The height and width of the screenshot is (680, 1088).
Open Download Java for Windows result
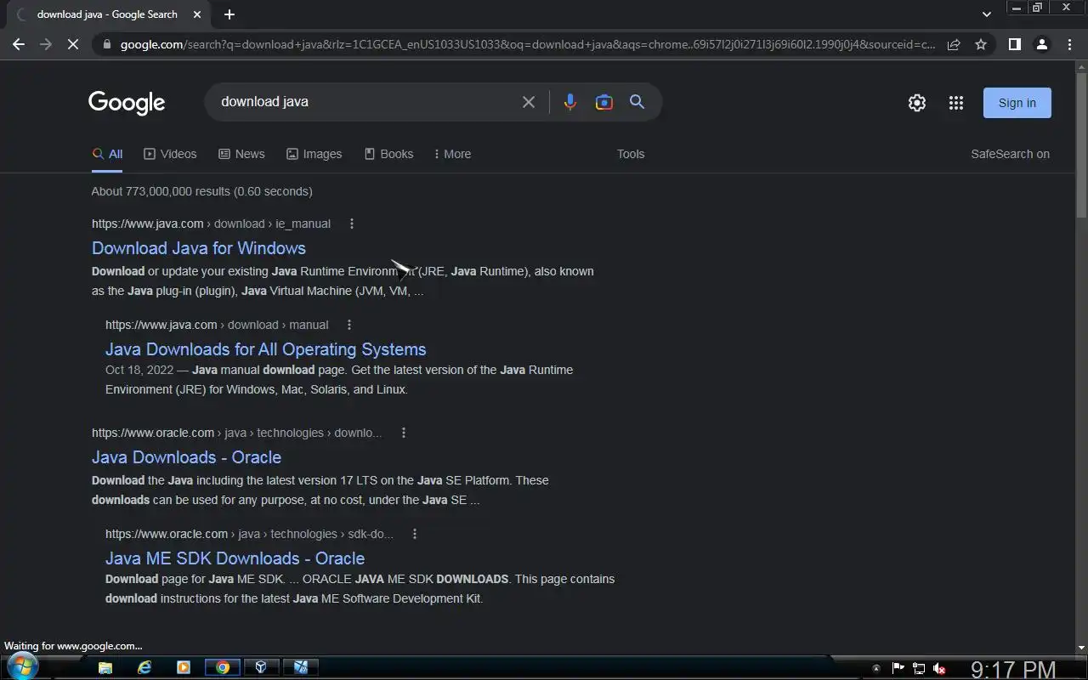(199, 248)
